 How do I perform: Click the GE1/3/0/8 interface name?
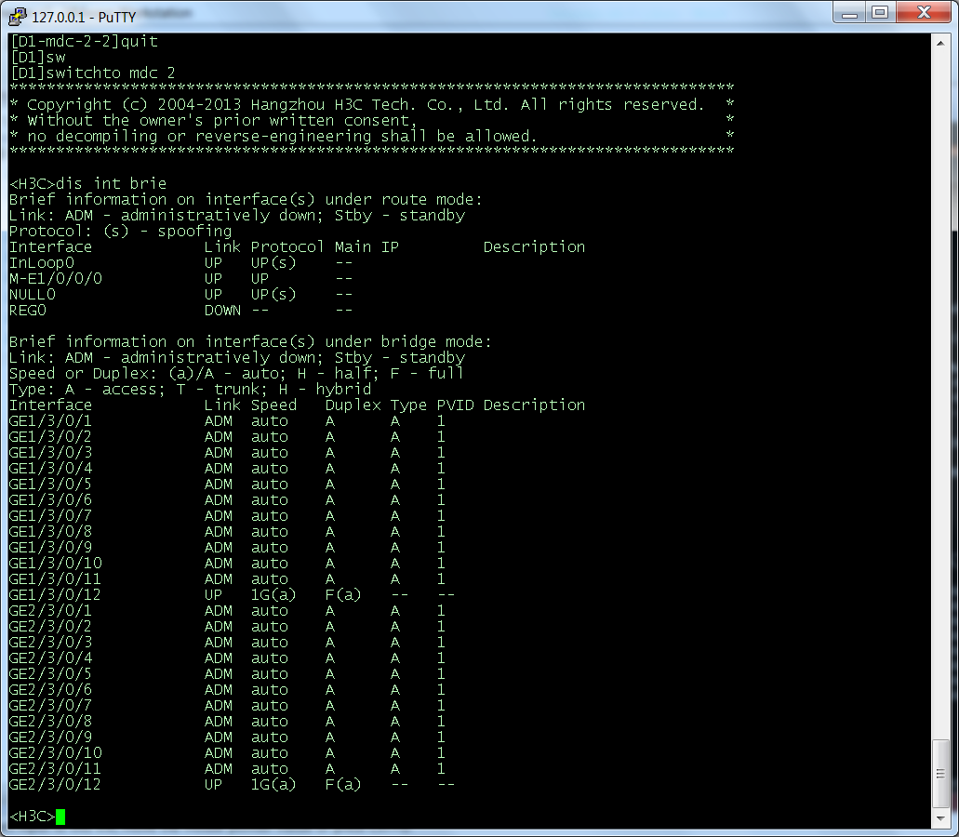51,532
